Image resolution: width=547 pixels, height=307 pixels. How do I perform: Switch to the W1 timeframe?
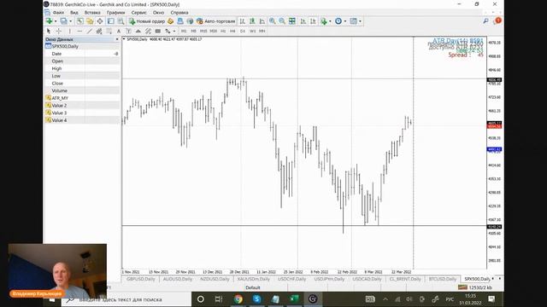[x=253, y=31]
